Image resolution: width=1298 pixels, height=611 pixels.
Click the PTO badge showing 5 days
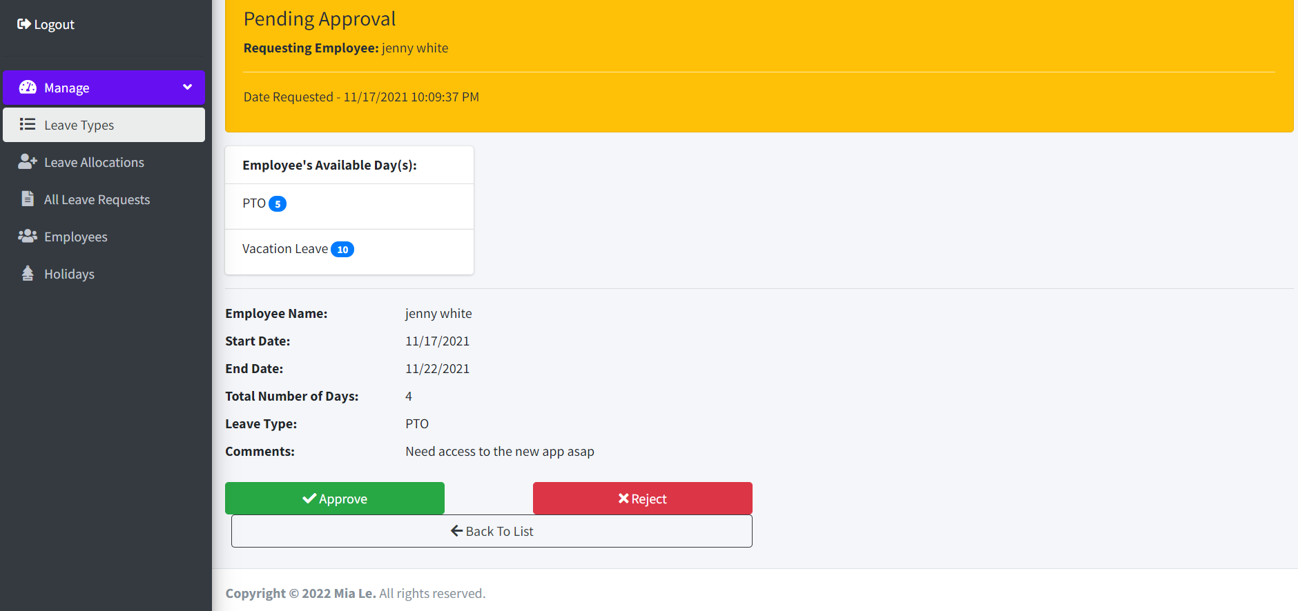(x=278, y=203)
